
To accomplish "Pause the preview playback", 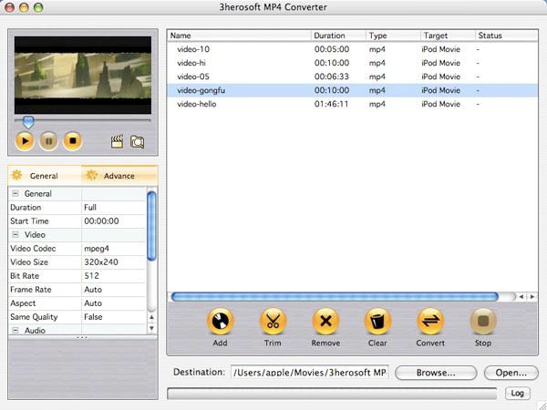I will click(x=48, y=141).
